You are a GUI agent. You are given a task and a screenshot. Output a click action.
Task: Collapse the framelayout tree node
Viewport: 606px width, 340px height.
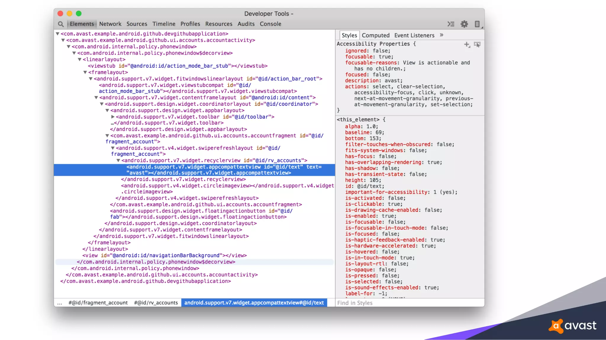click(85, 72)
